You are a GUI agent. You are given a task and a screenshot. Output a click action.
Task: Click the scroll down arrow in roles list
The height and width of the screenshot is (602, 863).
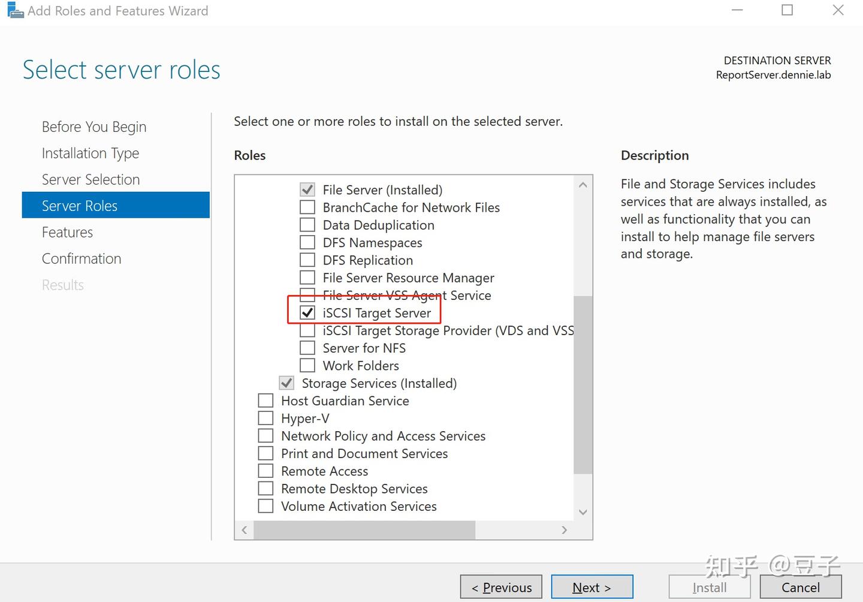click(583, 511)
